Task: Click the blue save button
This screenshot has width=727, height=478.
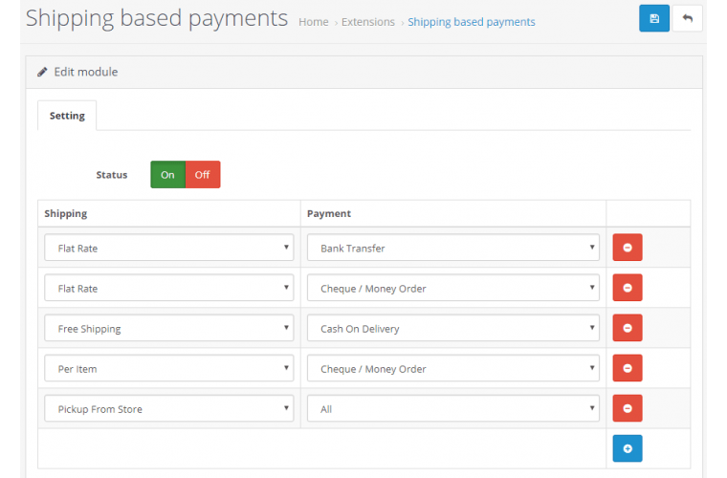Action: tap(653, 18)
